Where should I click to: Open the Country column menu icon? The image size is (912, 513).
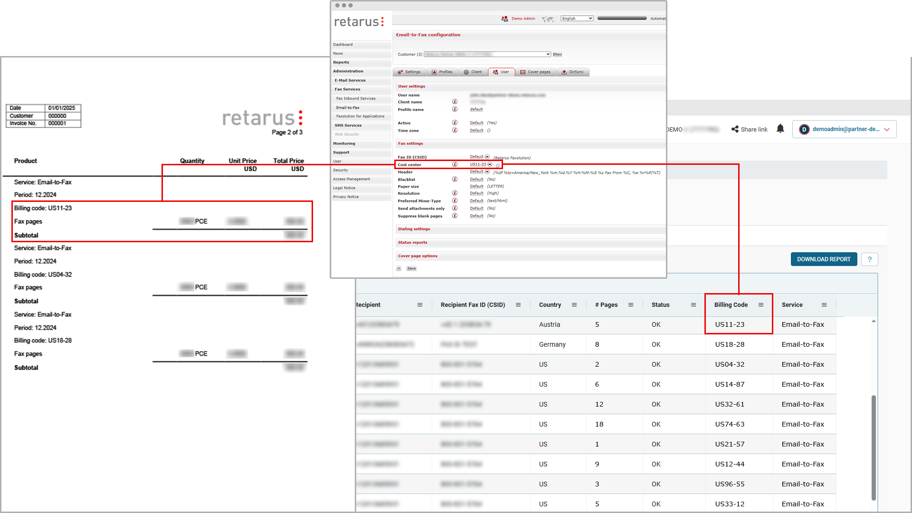pos(574,305)
